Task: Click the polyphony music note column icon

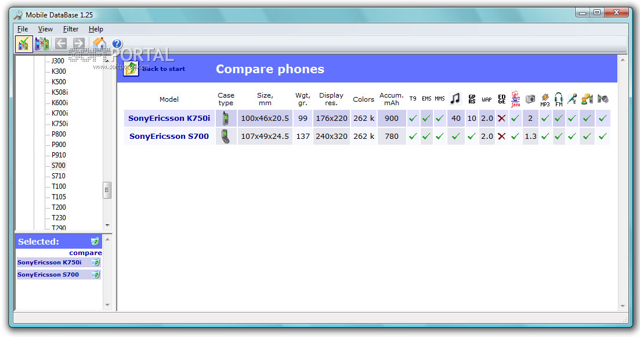Action: point(455,99)
